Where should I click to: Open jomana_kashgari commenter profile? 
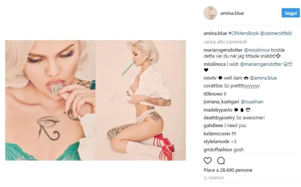222,102
